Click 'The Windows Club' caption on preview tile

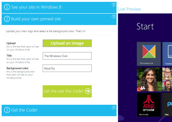click(146, 63)
